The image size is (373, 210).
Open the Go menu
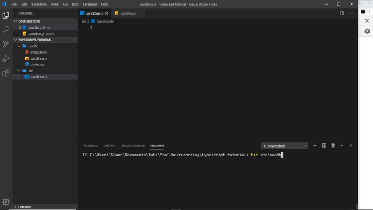(x=65, y=4)
